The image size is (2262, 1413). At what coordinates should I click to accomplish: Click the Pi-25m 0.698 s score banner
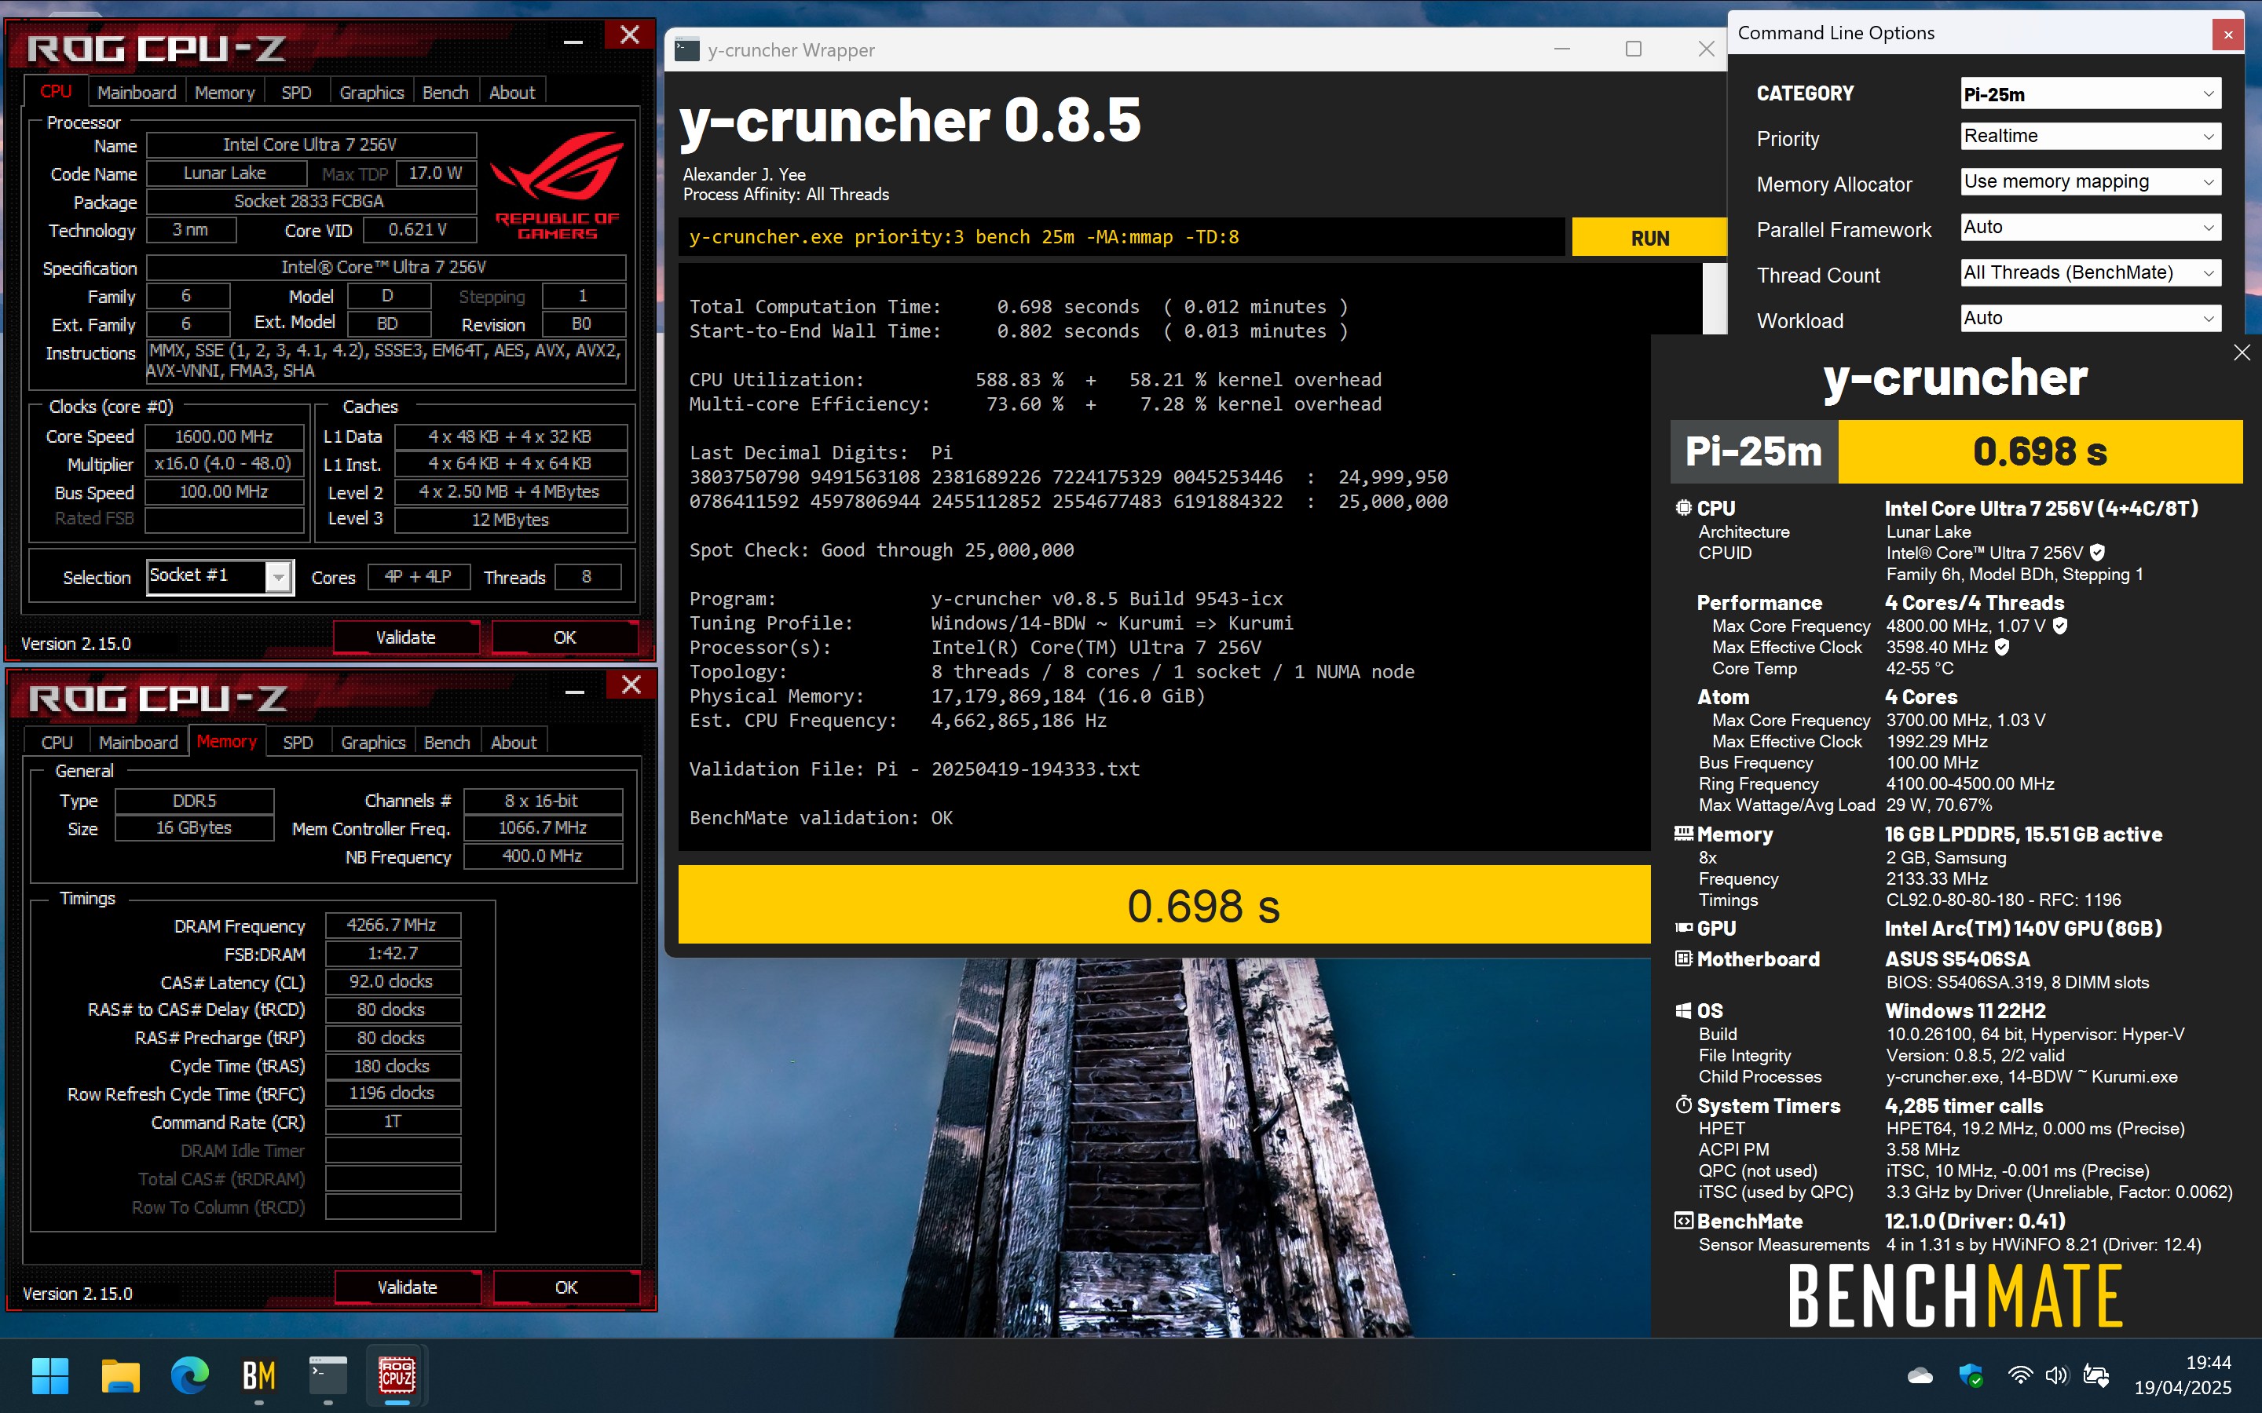pyautogui.click(x=1956, y=451)
